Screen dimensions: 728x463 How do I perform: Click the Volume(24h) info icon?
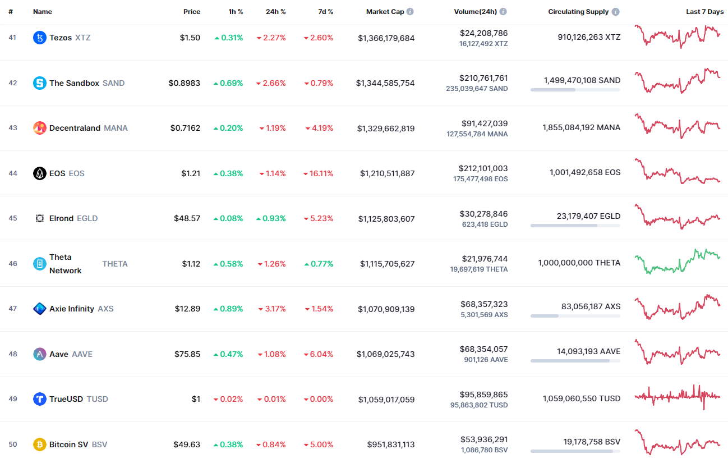tap(503, 12)
